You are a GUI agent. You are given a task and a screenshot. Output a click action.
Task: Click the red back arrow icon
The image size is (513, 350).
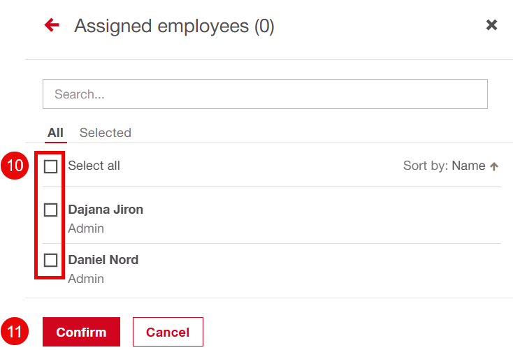[52, 26]
